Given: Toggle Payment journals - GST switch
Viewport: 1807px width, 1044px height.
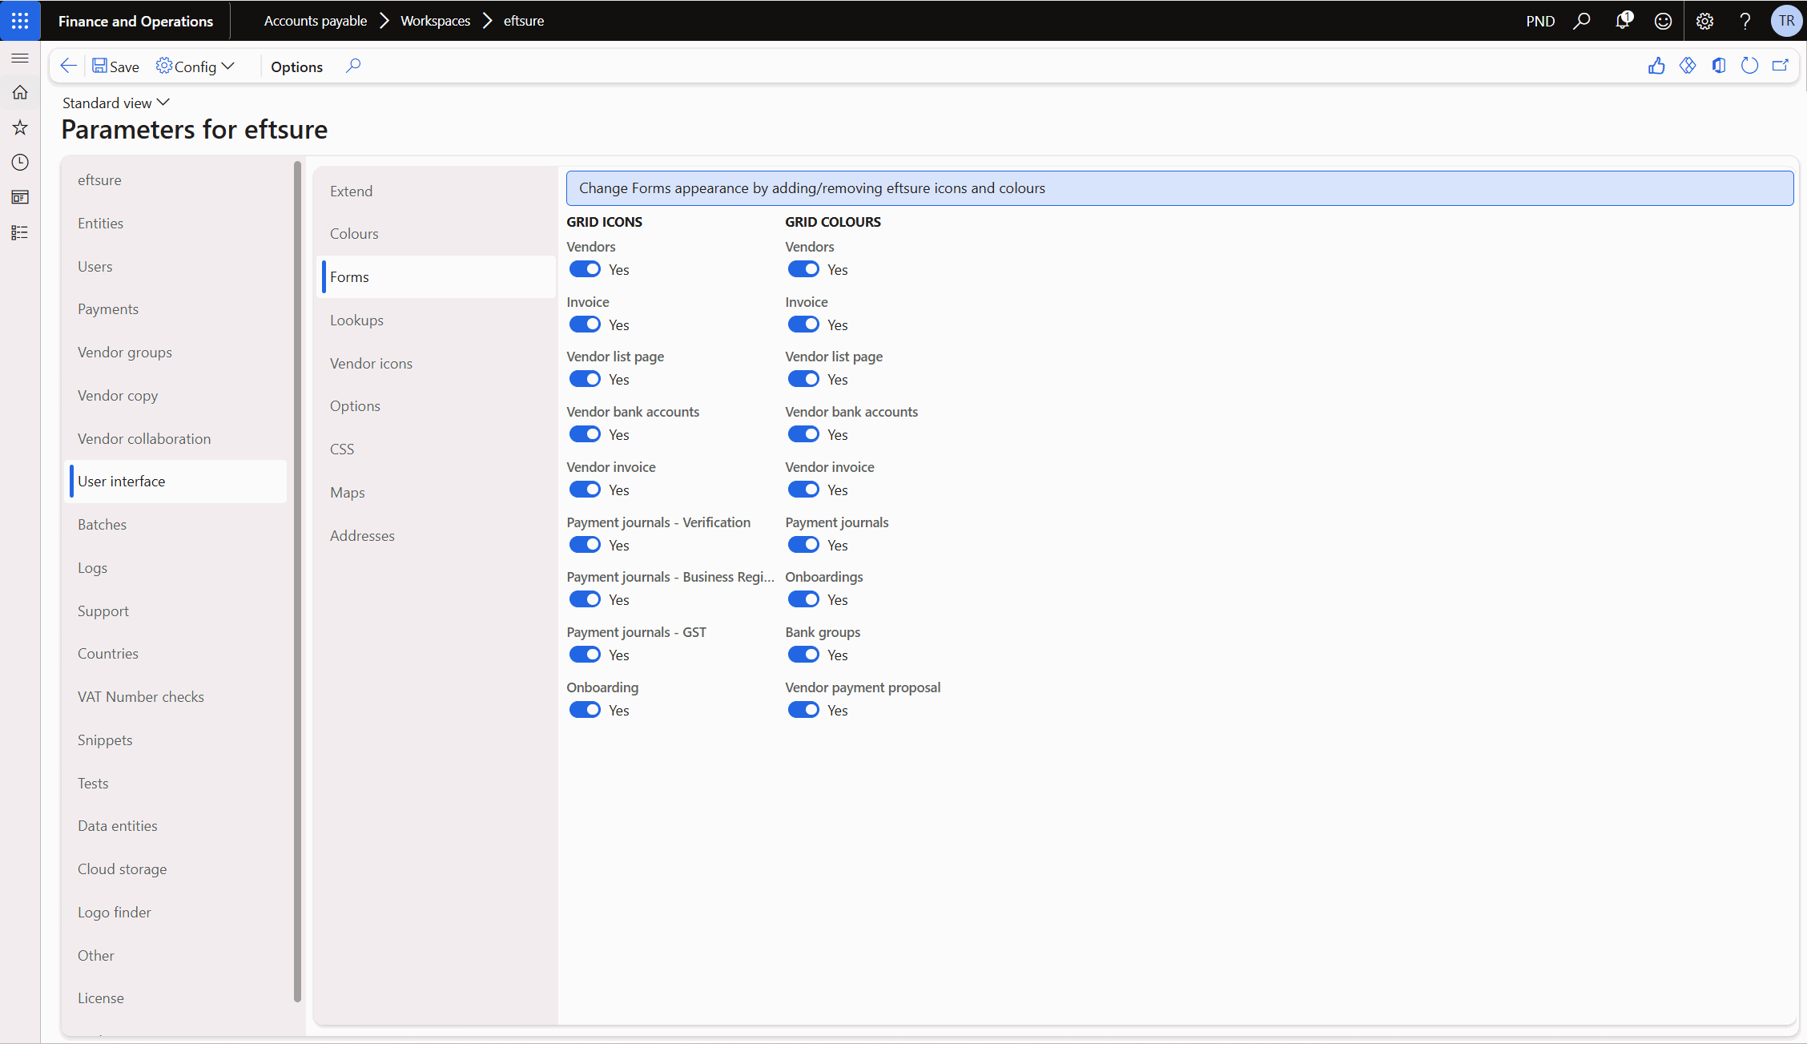Looking at the screenshot, I should [585, 655].
